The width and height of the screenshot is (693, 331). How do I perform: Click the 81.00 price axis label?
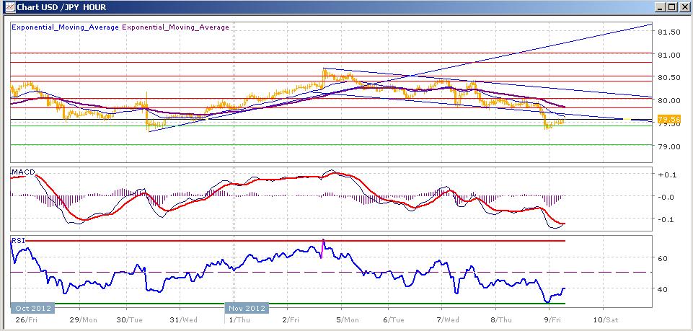tap(668, 55)
